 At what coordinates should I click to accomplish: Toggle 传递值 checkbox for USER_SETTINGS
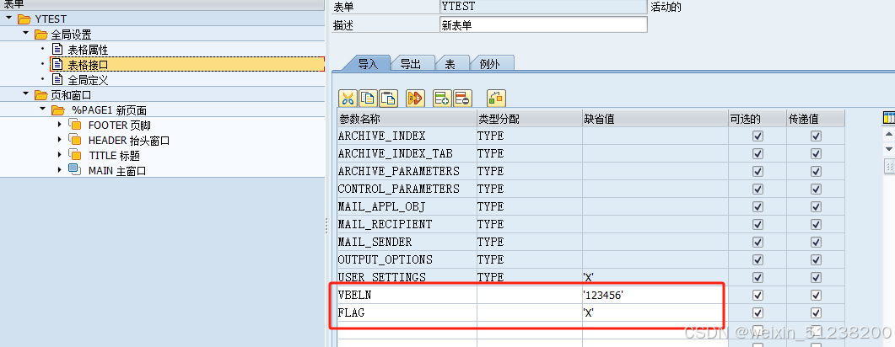click(x=816, y=277)
